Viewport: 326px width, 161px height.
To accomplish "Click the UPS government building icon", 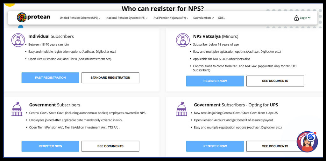I will 182,109.
